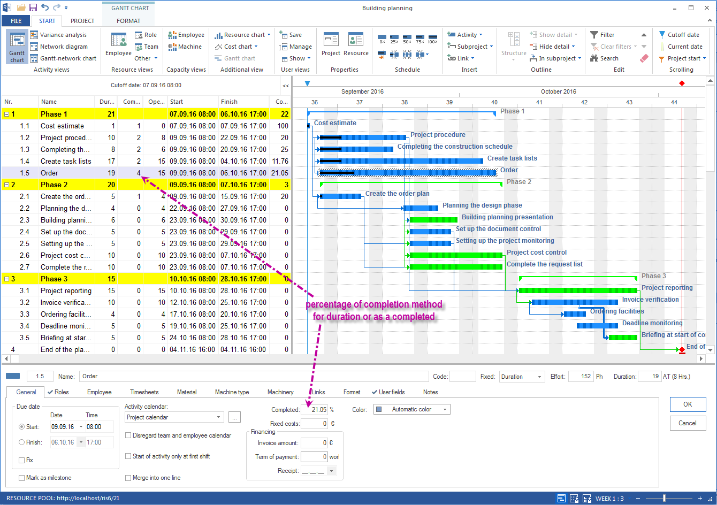This screenshot has width=717, height=505.
Task: Enable the Fix checkbox
Action: 21,460
